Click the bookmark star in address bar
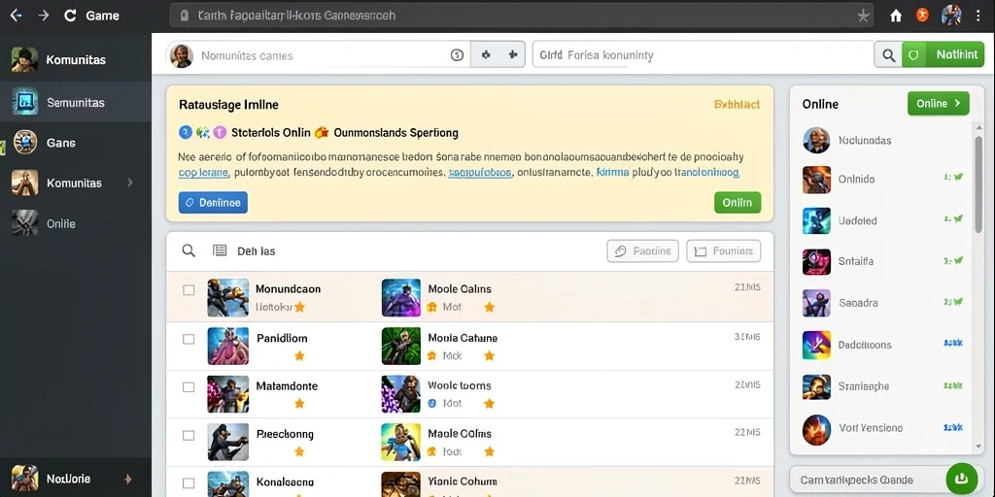This screenshot has height=497, width=995. point(863,16)
